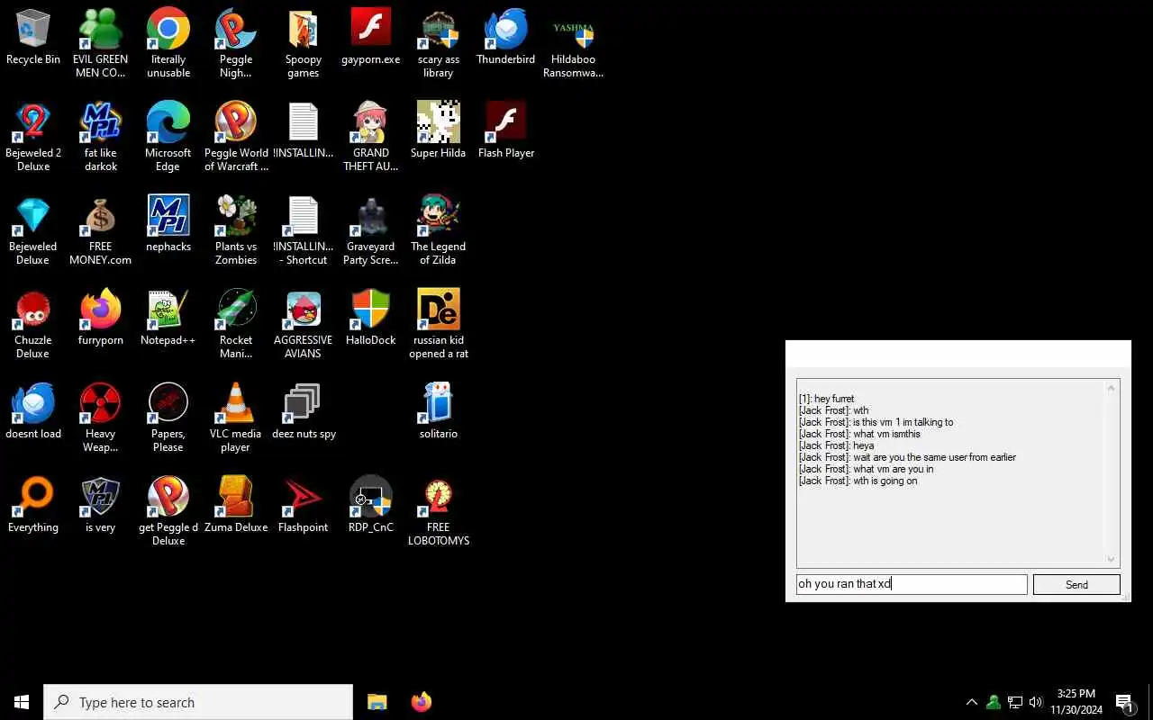Viewport: 1153px width, 720px height.
Task: Select the Graveyard Party Screensaver icon
Action: pyautogui.click(x=371, y=216)
